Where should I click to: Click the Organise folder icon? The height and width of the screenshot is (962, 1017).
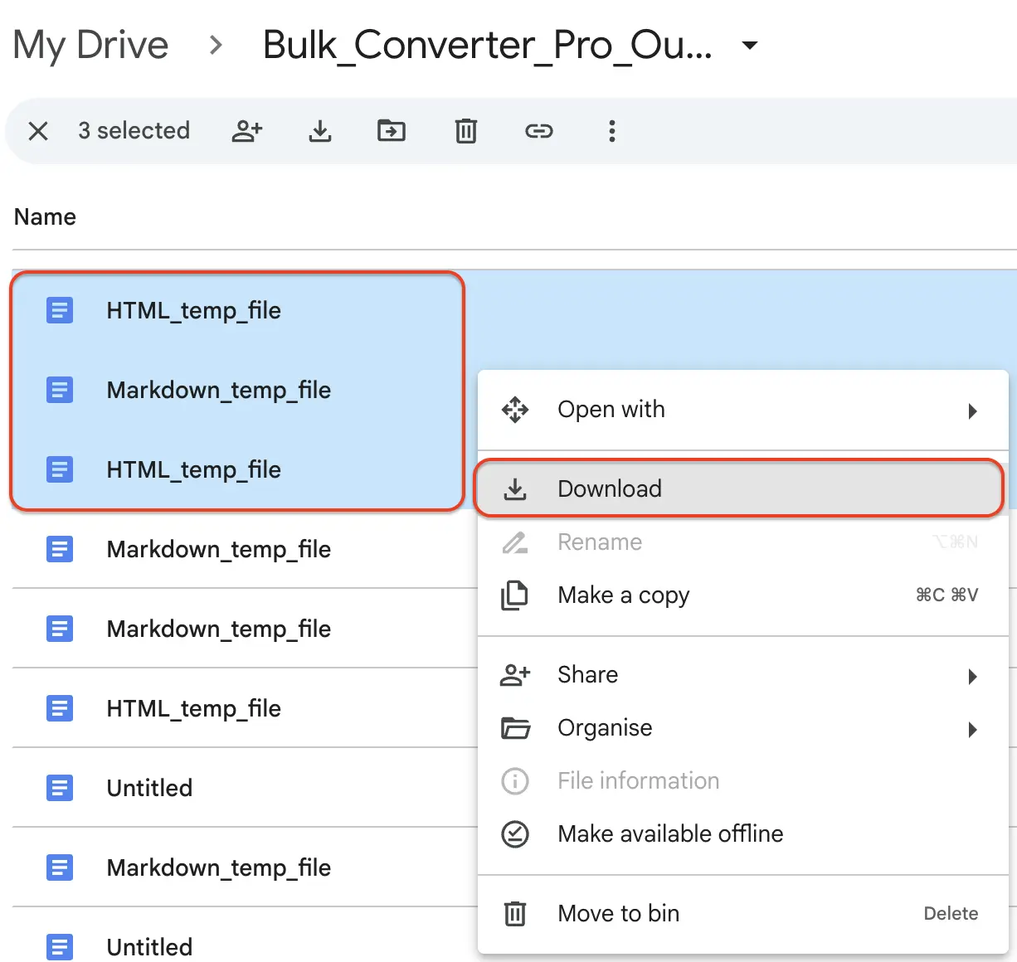(x=515, y=728)
